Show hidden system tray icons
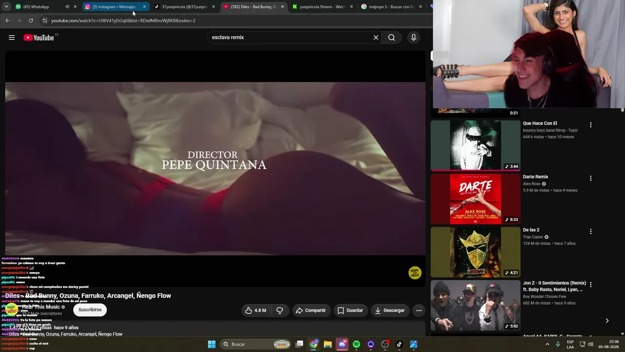Screen dimensions: 625x352 547,344
